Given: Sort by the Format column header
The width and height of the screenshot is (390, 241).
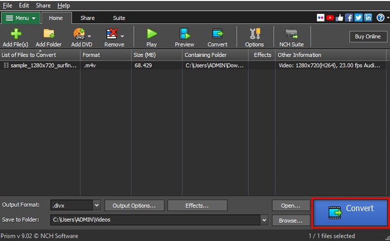Looking at the screenshot, I should point(106,55).
